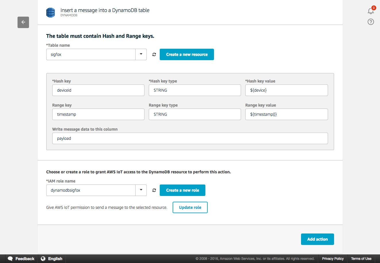Focus the Range key type field
This screenshot has width=380, height=263.
[x=195, y=114]
